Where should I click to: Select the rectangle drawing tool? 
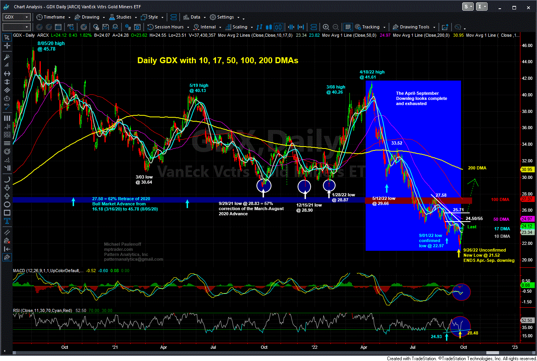point(7,212)
